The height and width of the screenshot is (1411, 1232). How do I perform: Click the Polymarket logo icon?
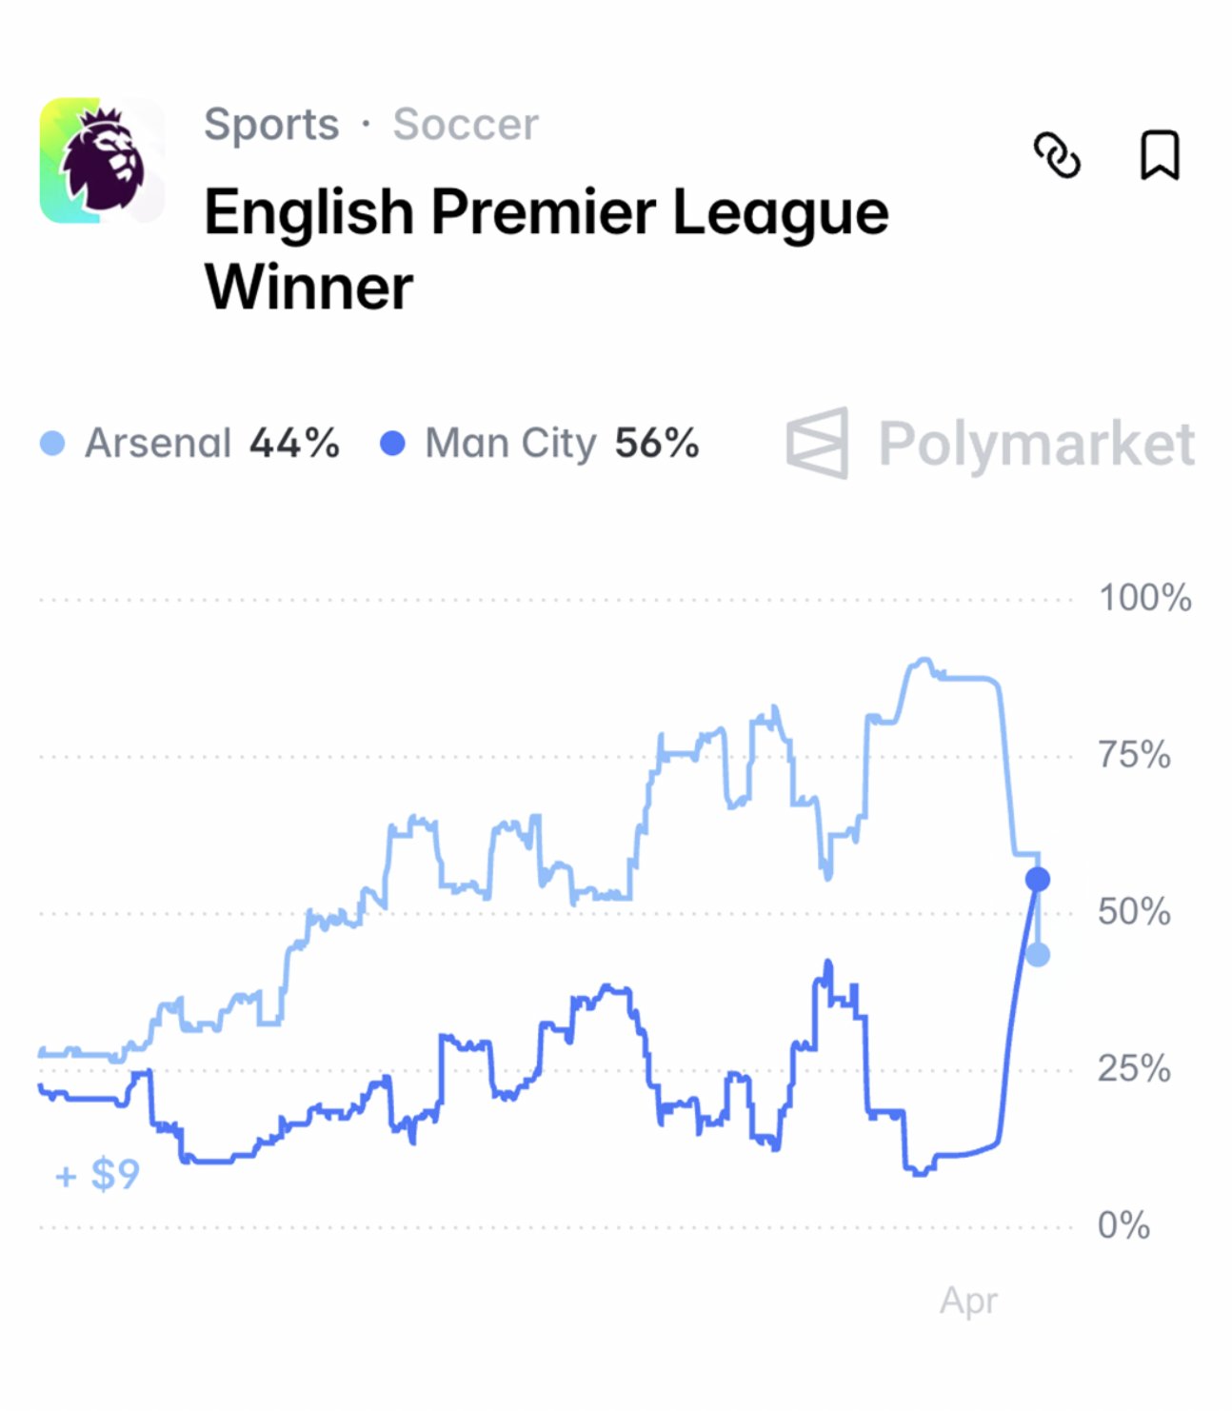click(818, 444)
